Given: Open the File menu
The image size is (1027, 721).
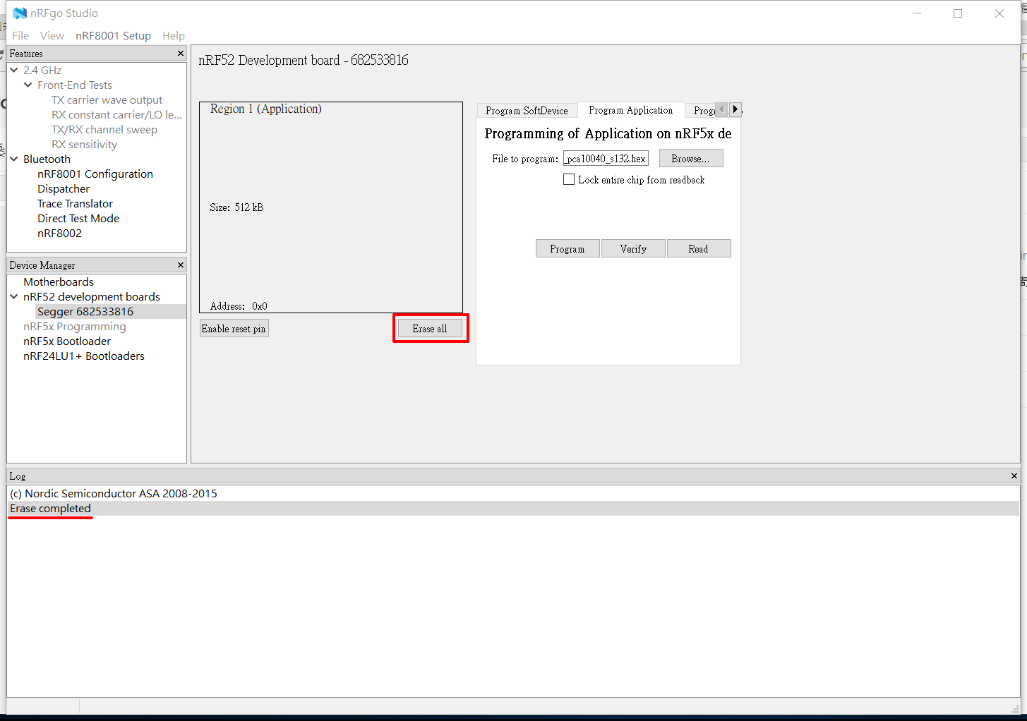Looking at the screenshot, I should (x=20, y=35).
